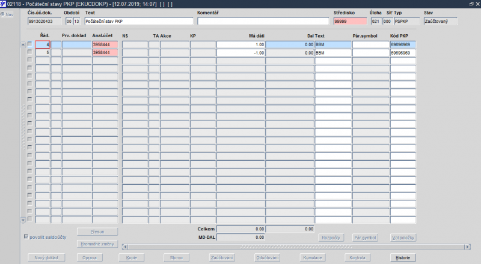Click the Text cell BBM in row 5
This screenshot has width=481, height=264.
point(333,53)
